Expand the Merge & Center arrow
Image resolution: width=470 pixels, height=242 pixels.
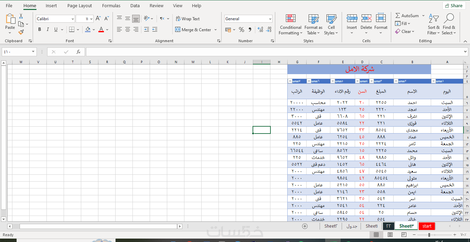pos(216,30)
